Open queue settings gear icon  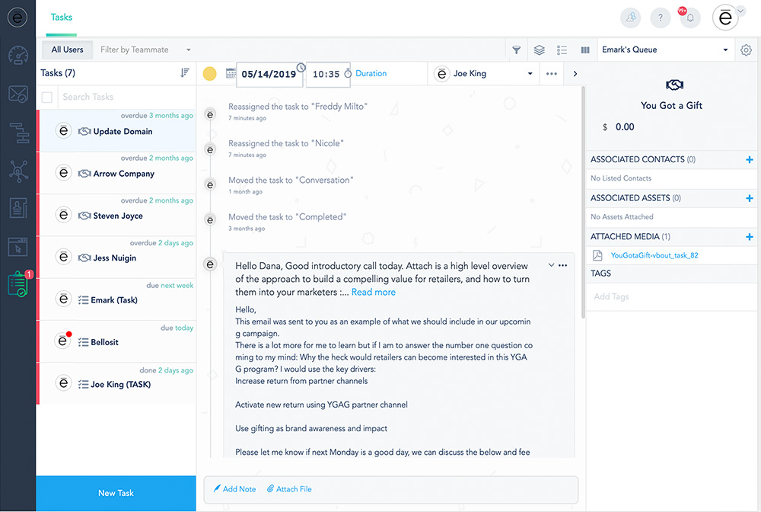[746, 50]
